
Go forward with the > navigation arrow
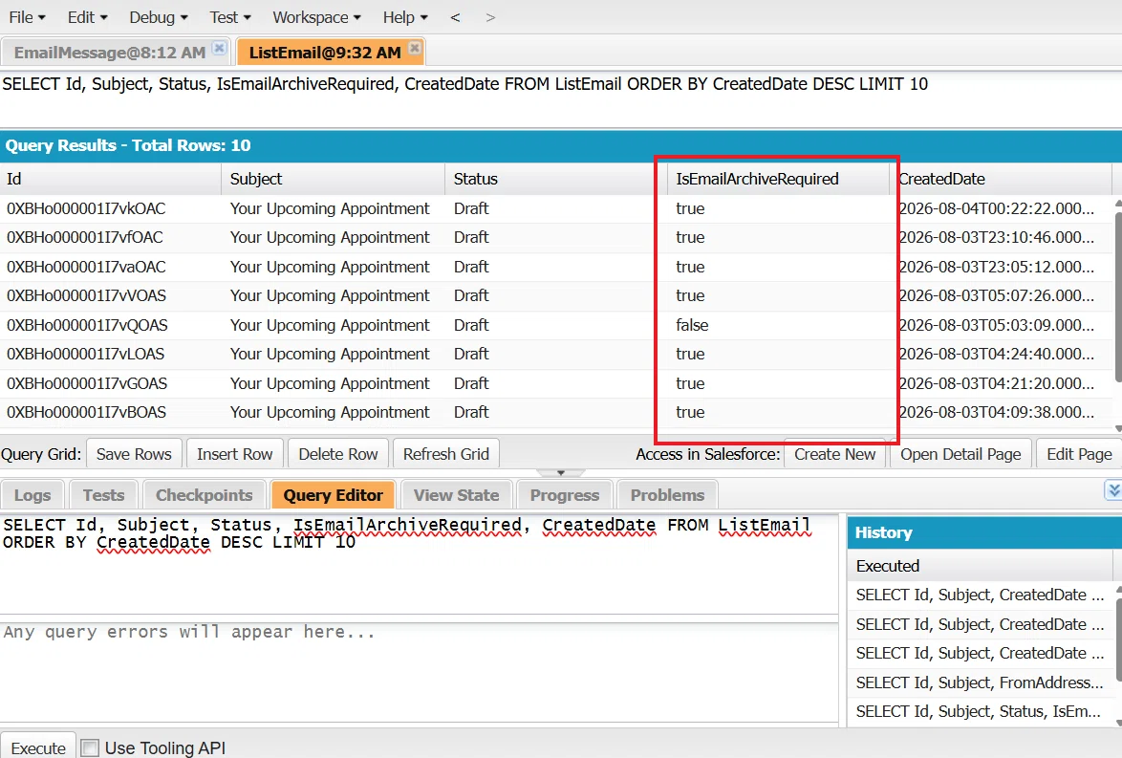click(490, 17)
